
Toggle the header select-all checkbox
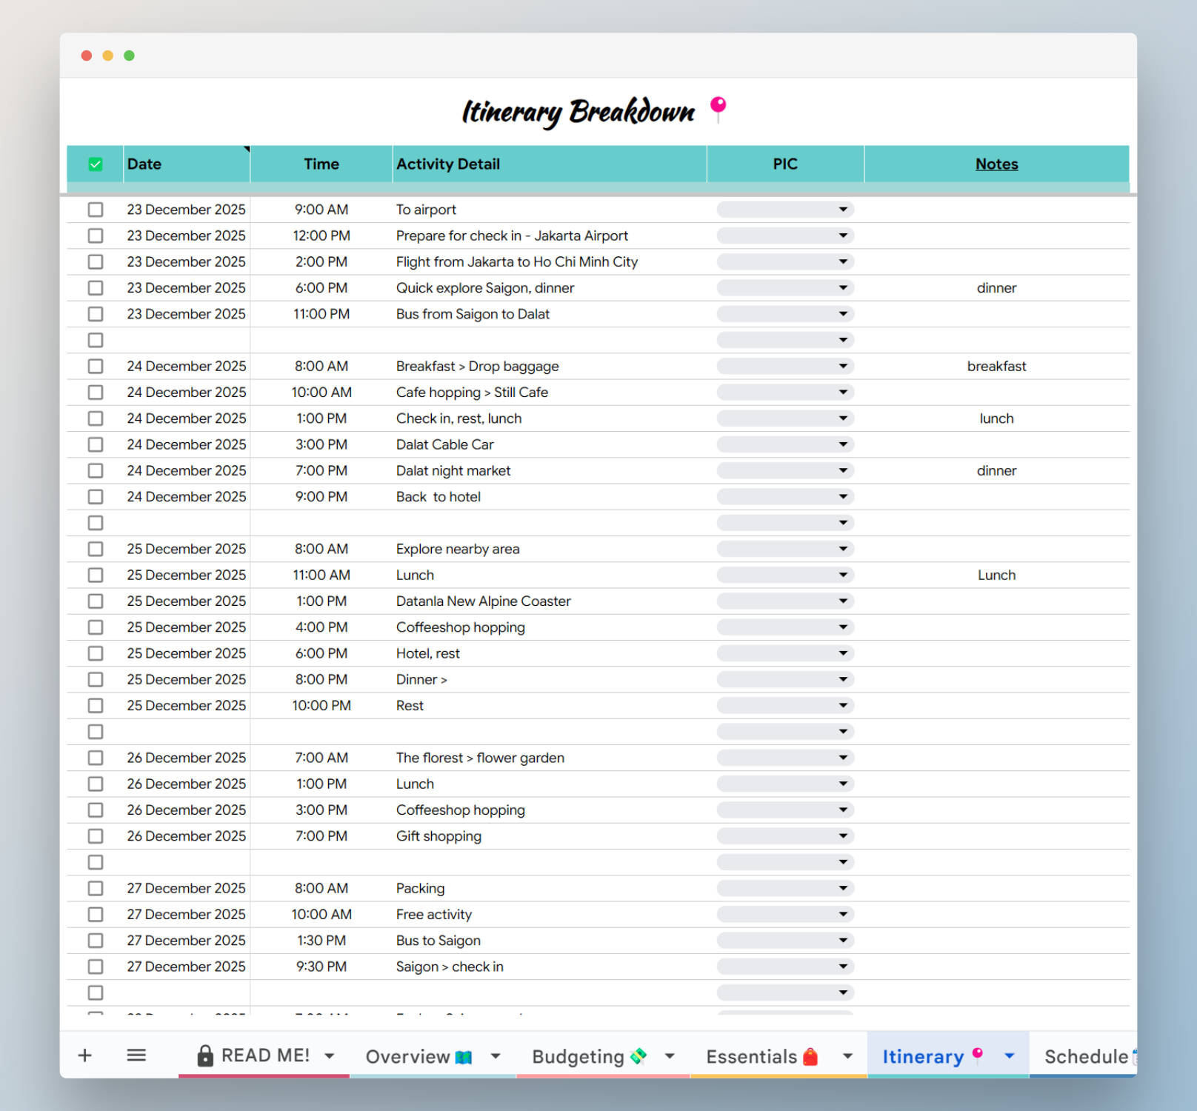coord(96,164)
